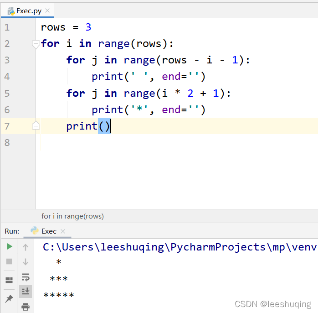The image size is (318, 313).
Task: Click the three-asterisk output row
Action: click(59, 278)
